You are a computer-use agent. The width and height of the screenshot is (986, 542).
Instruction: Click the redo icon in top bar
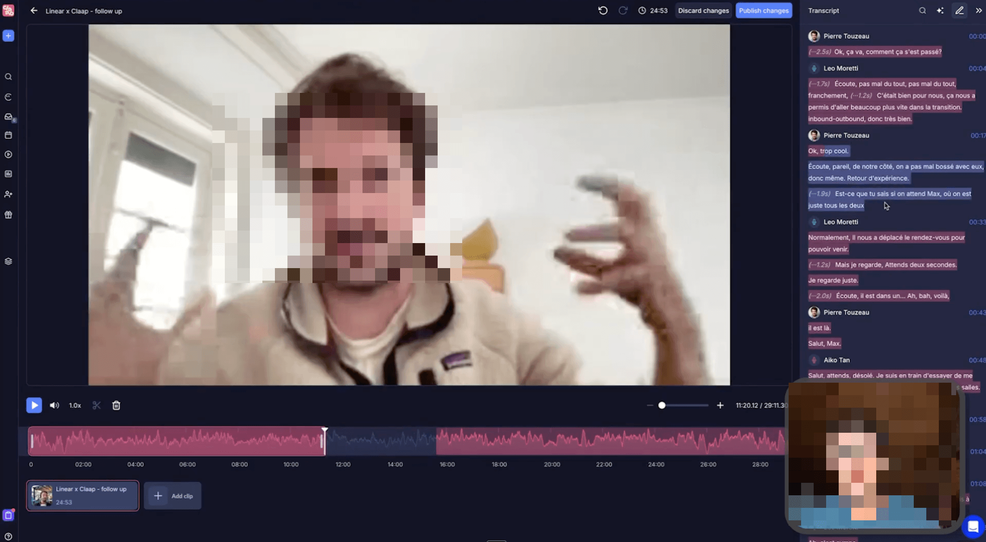623,11
